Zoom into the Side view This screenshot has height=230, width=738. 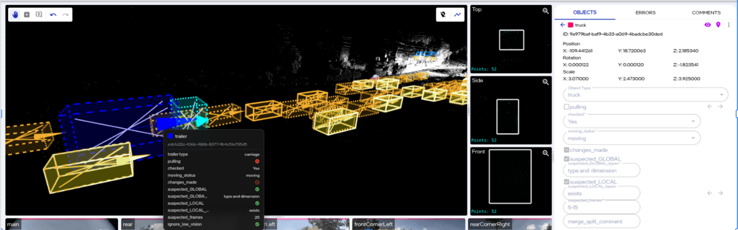tap(546, 82)
